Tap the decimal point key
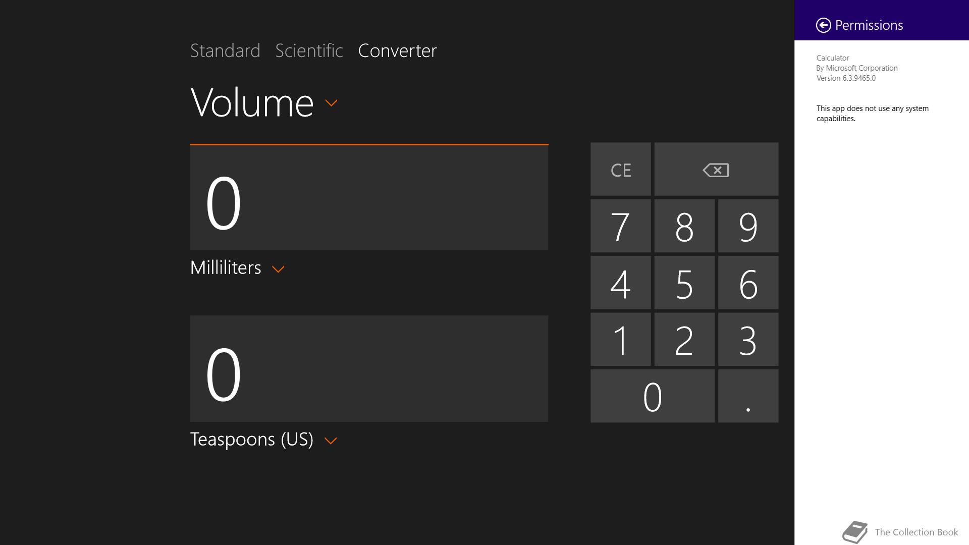This screenshot has height=545, width=969. pos(748,396)
